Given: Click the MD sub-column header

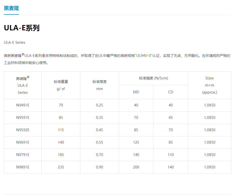Looking at the screenshot, I should [136, 92].
